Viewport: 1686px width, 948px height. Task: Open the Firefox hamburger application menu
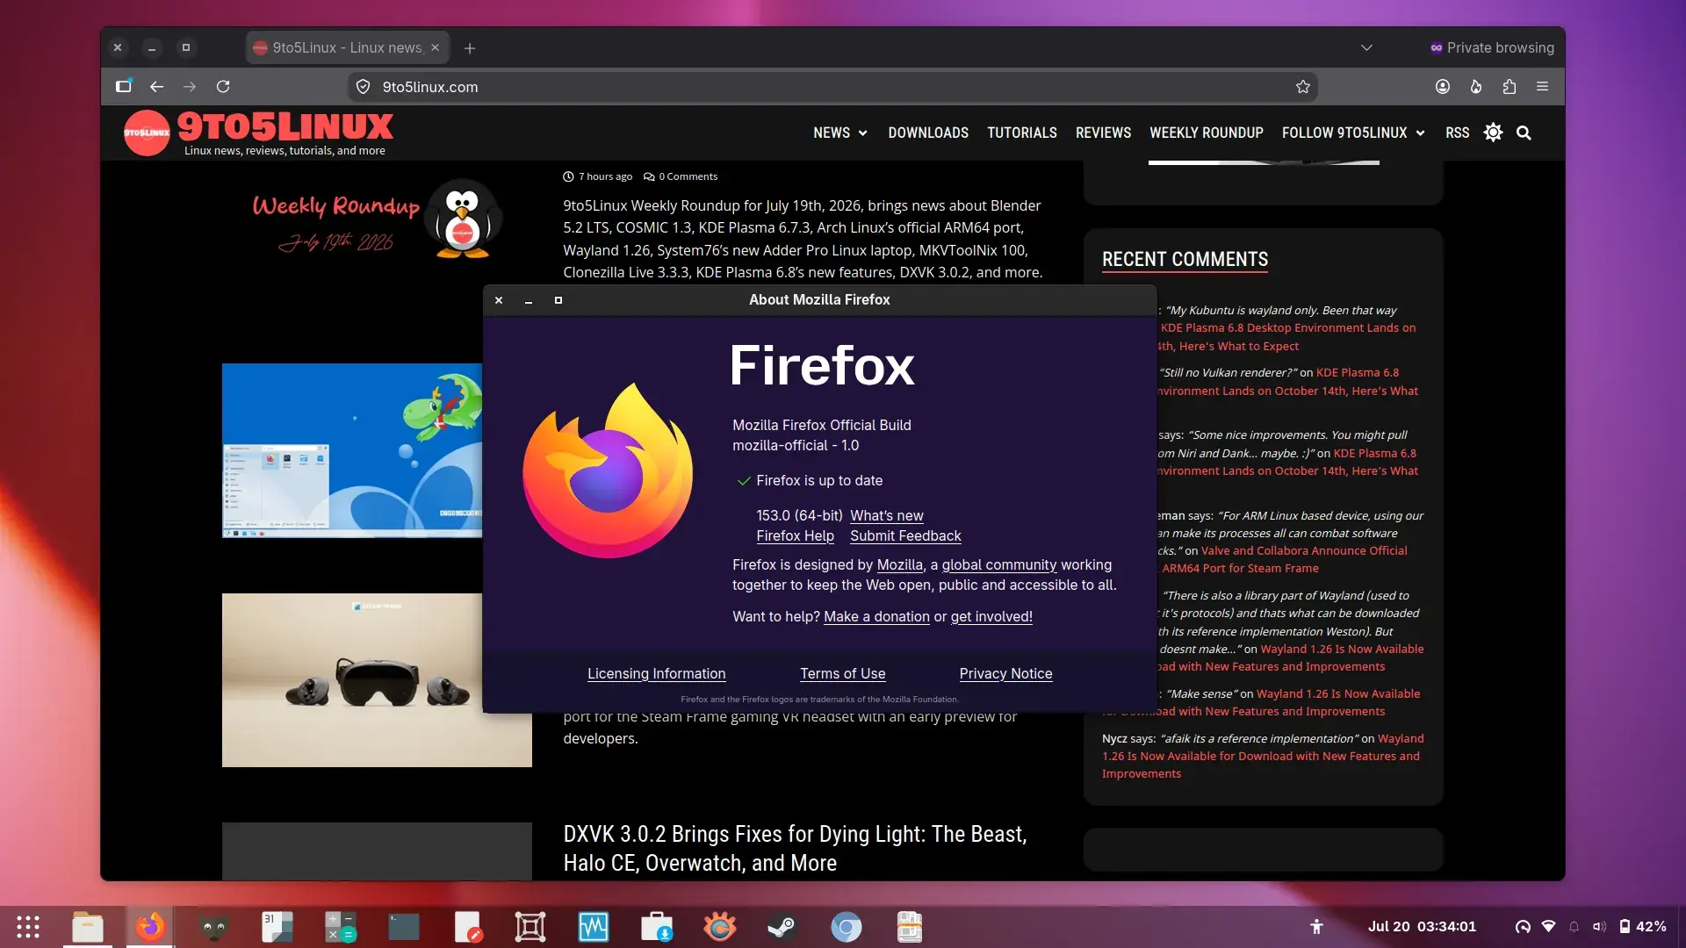click(1542, 86)
